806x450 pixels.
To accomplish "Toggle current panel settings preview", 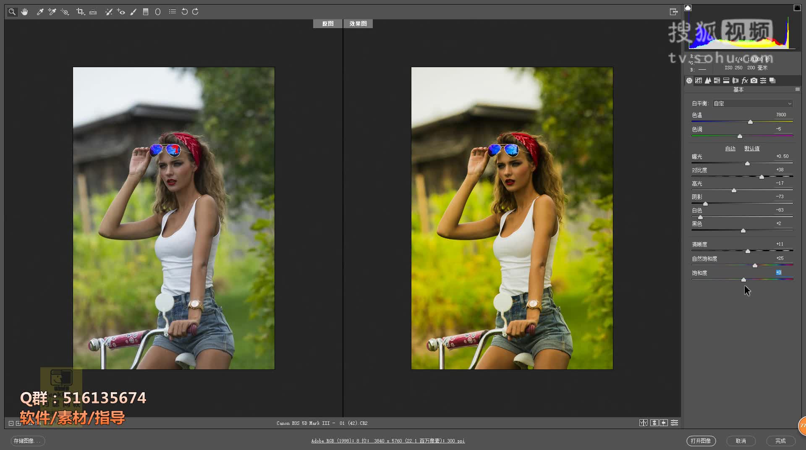I will tap(675, 423).
